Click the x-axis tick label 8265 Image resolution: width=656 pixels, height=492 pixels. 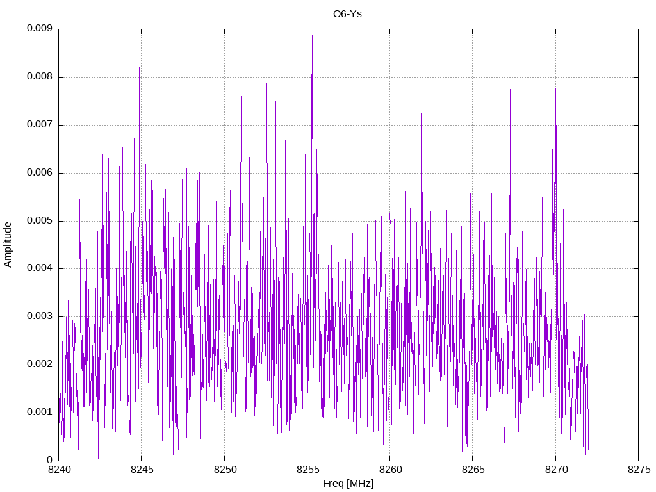point(473,470)
